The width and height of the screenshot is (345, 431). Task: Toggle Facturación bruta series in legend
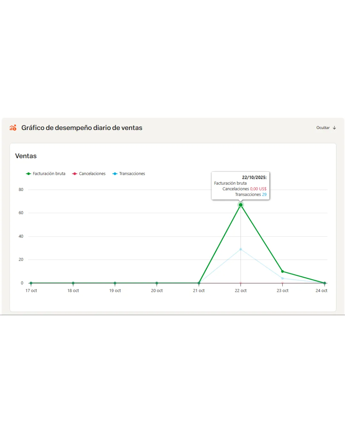(46, 174)
